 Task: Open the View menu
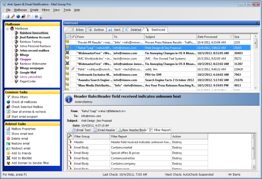click(x=56, y=10)
